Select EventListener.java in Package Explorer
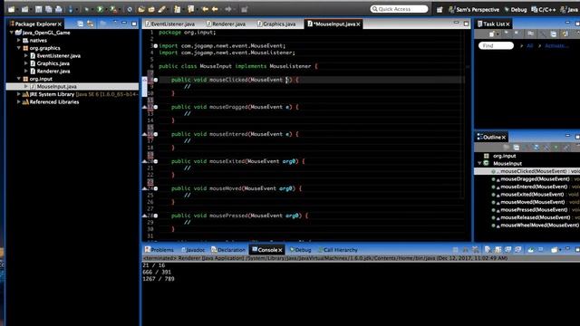Screen dimensions: 580x326 point(58,56)
